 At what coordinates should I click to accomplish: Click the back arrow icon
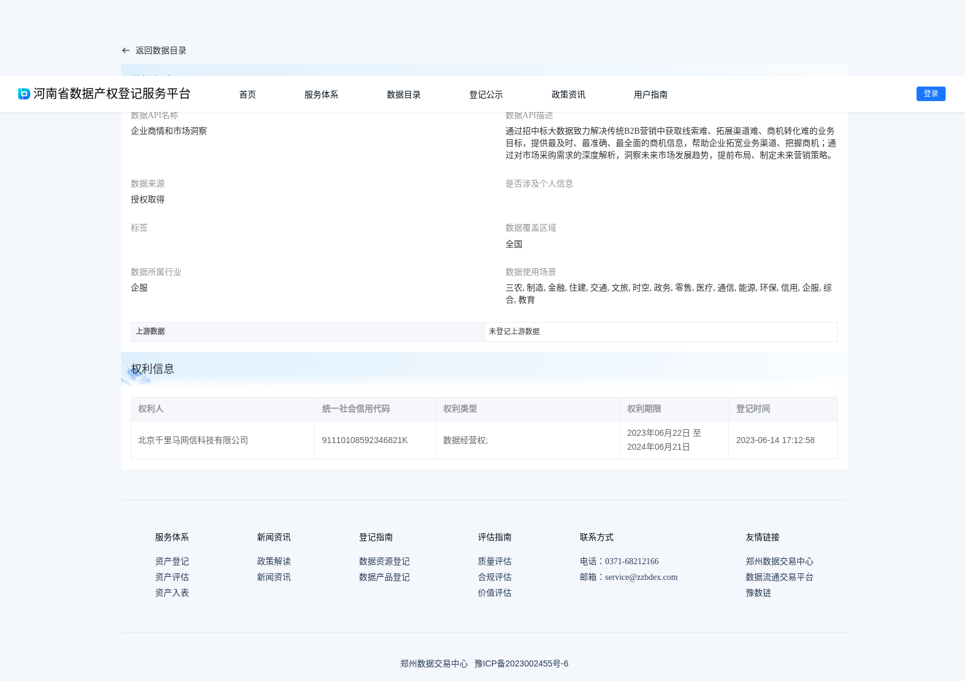pyautogui.click(x=126, y=51)
